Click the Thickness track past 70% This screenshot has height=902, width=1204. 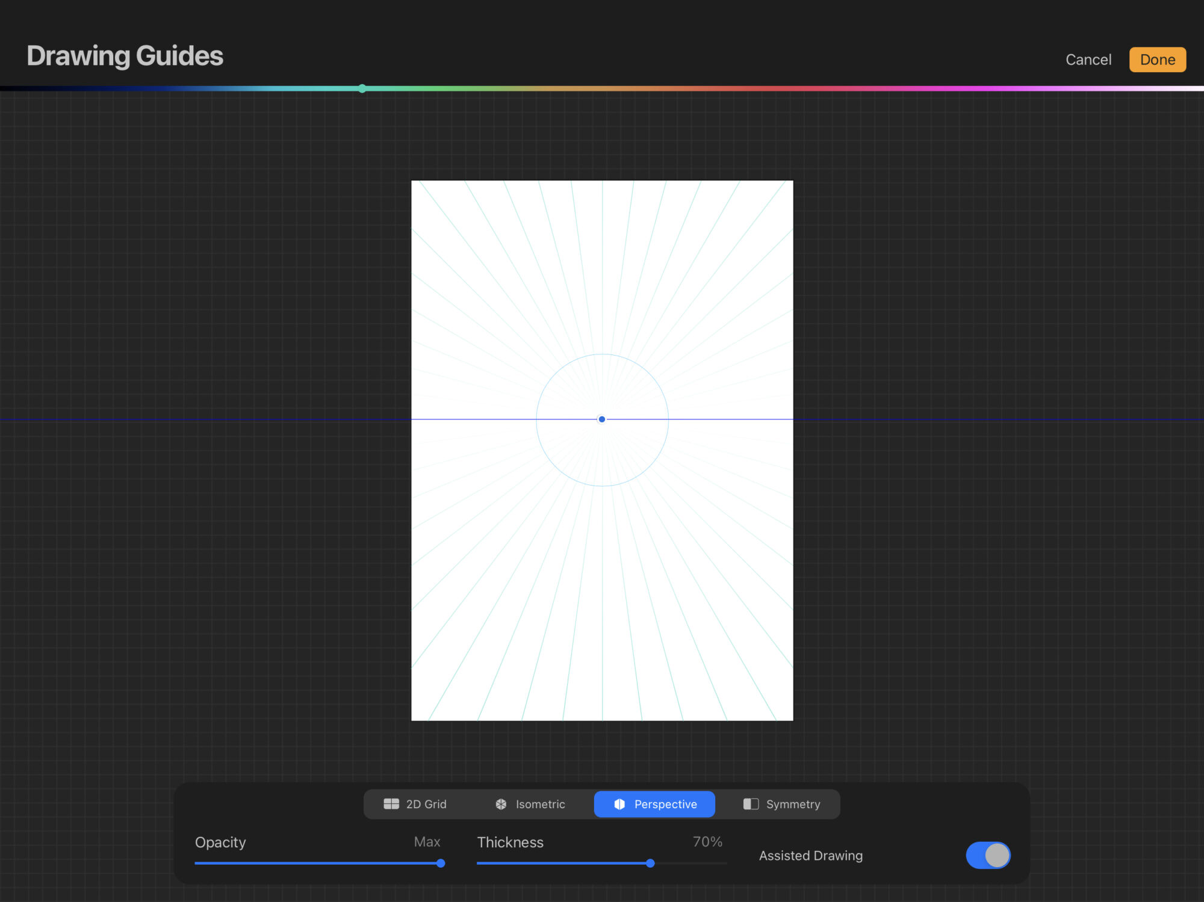point(692,863)
